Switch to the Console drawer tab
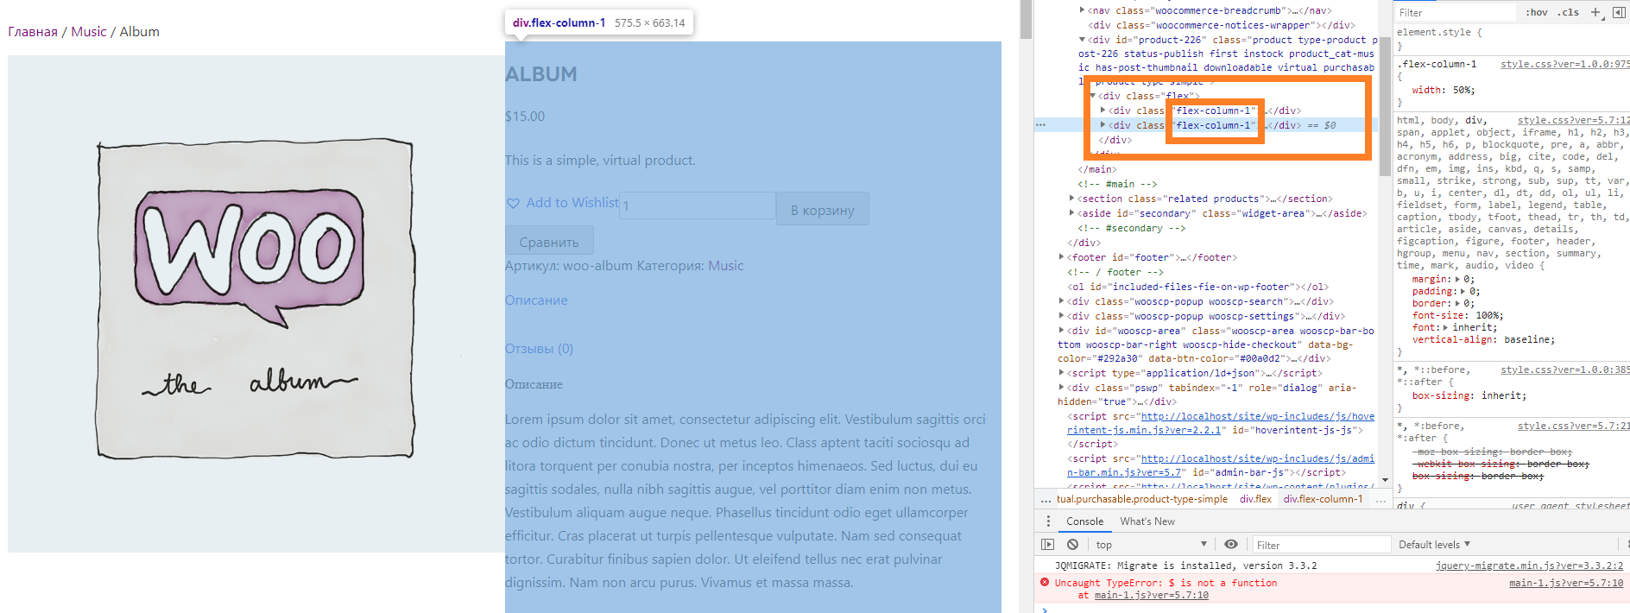Image resolution: width=1630 pixels, height=613 pixels. click(x=1084, y=521)
